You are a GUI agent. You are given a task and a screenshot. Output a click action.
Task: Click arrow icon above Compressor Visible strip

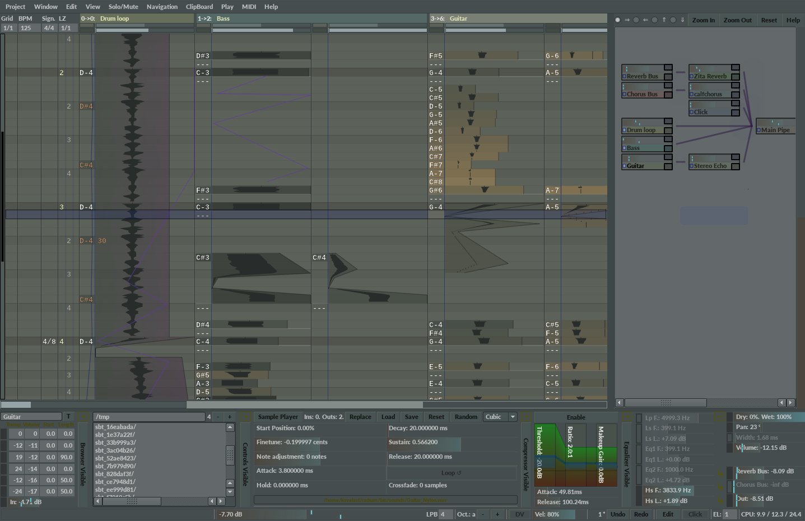[525, 417]
